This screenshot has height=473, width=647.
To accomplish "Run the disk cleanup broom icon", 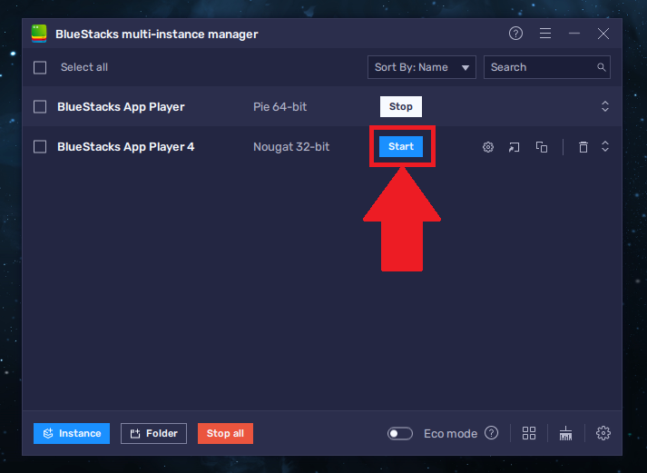I will coord(565,433).
